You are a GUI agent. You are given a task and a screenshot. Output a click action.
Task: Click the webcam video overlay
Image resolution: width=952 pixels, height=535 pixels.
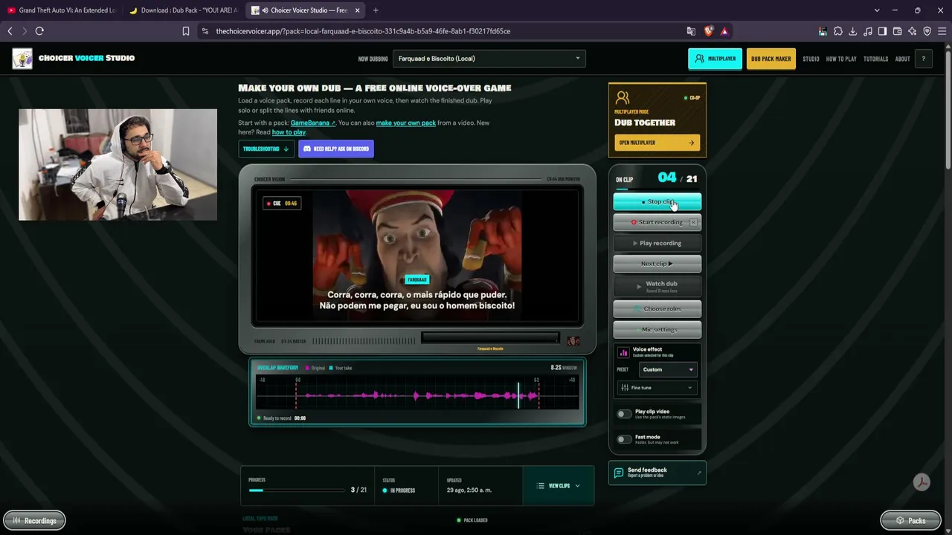pyautogui.click(x=118, y=165)
